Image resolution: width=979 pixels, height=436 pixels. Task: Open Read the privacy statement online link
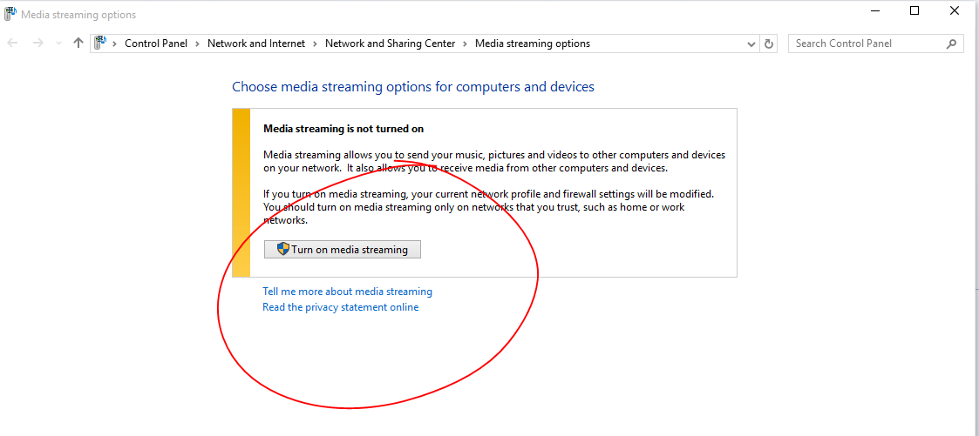pos(340,307)
